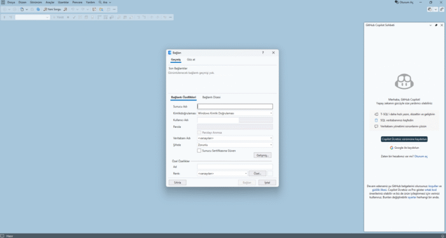Click the folder search icon in toolbar
The height and width of the screenshot is (238, 446).
click(x=101, y=10)
